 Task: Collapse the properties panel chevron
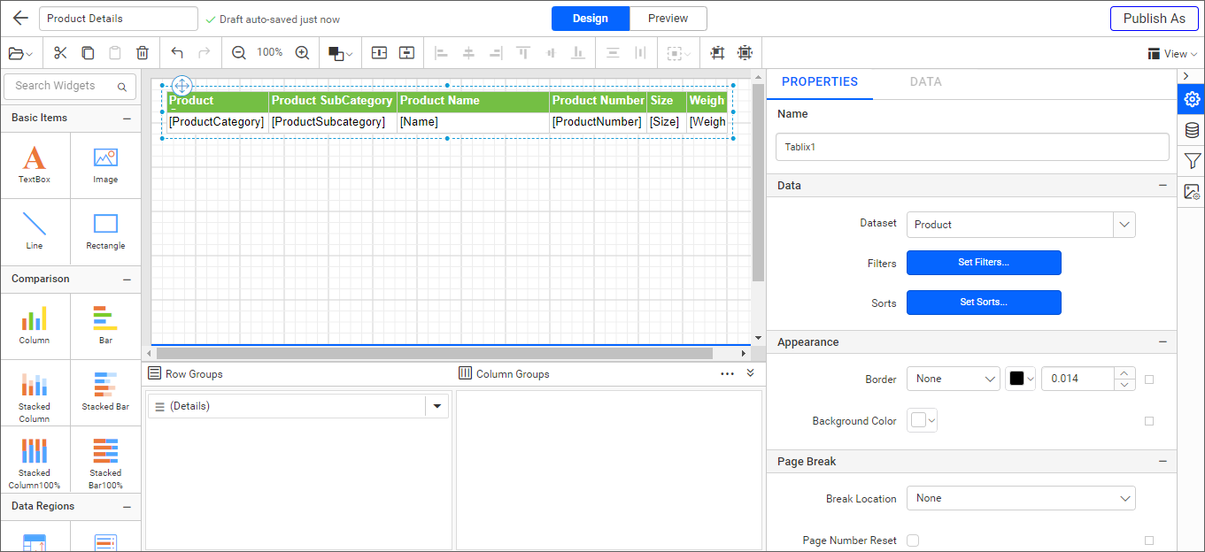(x=1186, y=76)
